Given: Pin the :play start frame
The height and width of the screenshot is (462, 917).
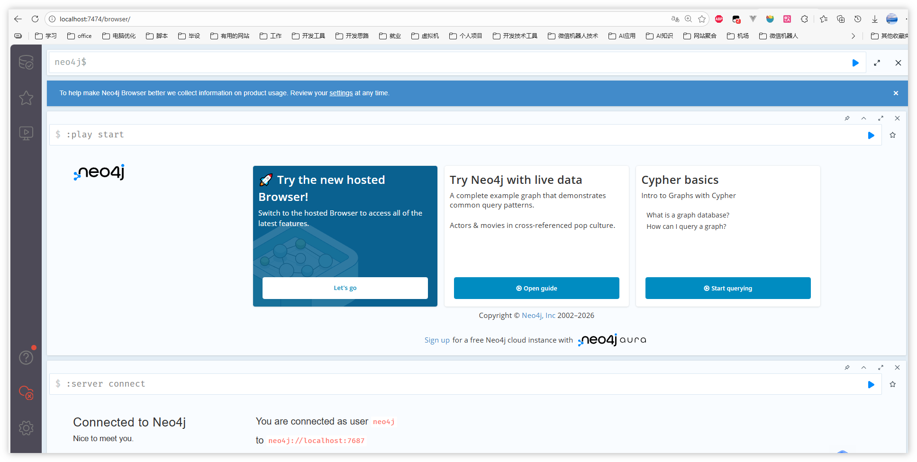Looking at the screenshot, I should (x=847, y=118).
